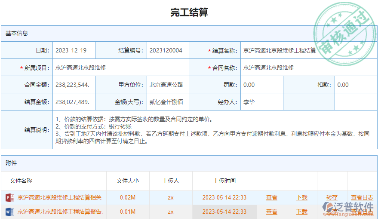
Task: Click the 日期 field showing 2023-12-19
Action: coord(73,50)
